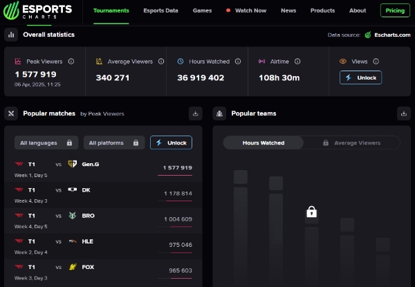Click the Gen.G team logo
Screen dimensions: 415x287
(72, 164)
